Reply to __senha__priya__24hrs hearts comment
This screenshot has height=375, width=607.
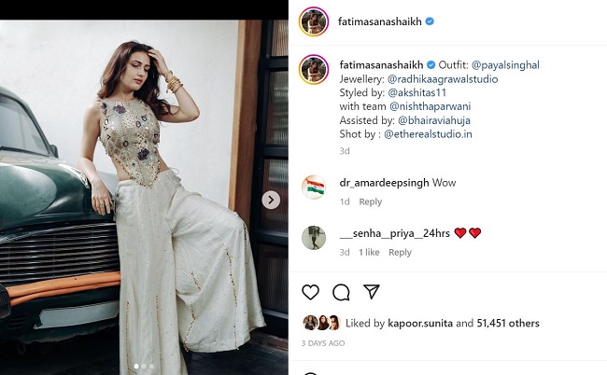coord(400,253)
